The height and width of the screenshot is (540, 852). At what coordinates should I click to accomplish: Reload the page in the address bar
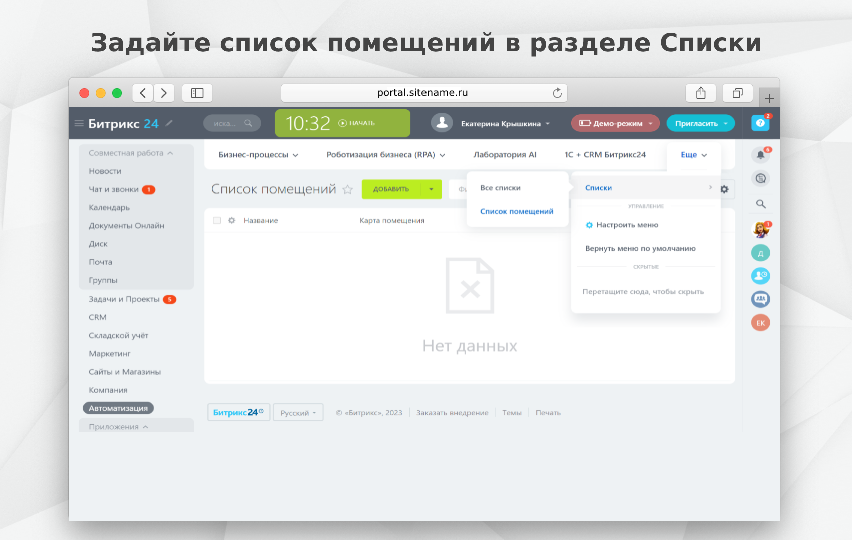point(557,93)
